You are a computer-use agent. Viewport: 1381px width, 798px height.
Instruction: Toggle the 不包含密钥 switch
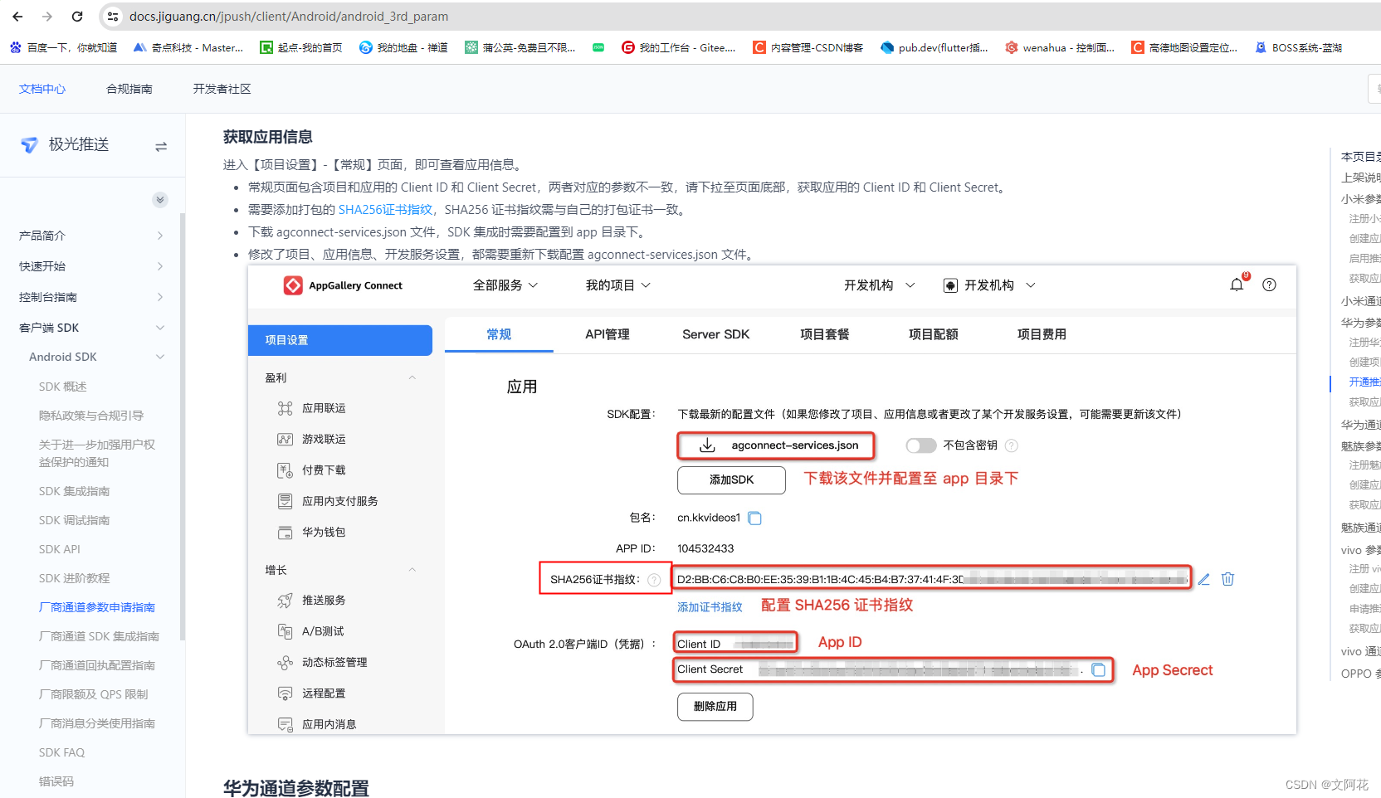coord(920,445)
